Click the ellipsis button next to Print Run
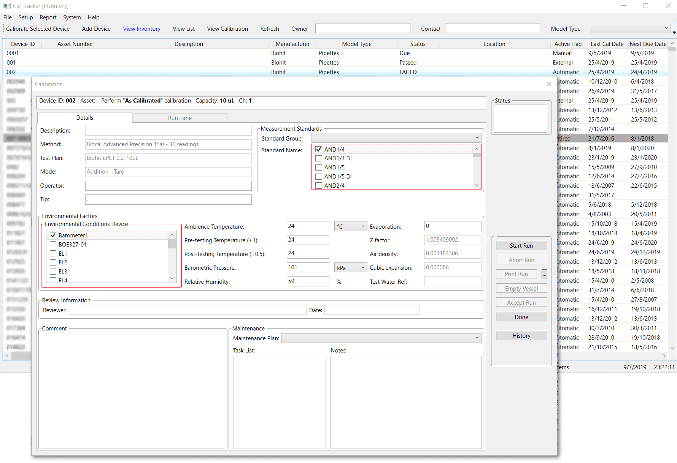The width and height of the screenshot is (677, 463). 544,274
